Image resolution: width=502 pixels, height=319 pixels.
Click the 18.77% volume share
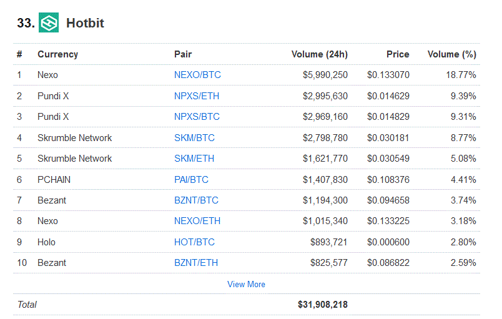tap(461, 75)
